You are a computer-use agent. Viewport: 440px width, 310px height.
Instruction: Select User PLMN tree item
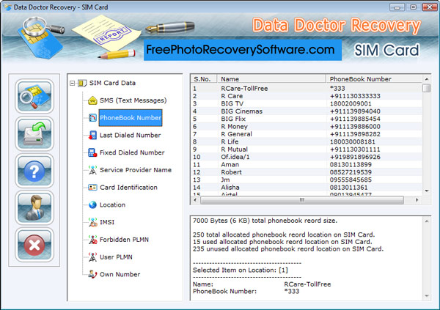[116, 257]
